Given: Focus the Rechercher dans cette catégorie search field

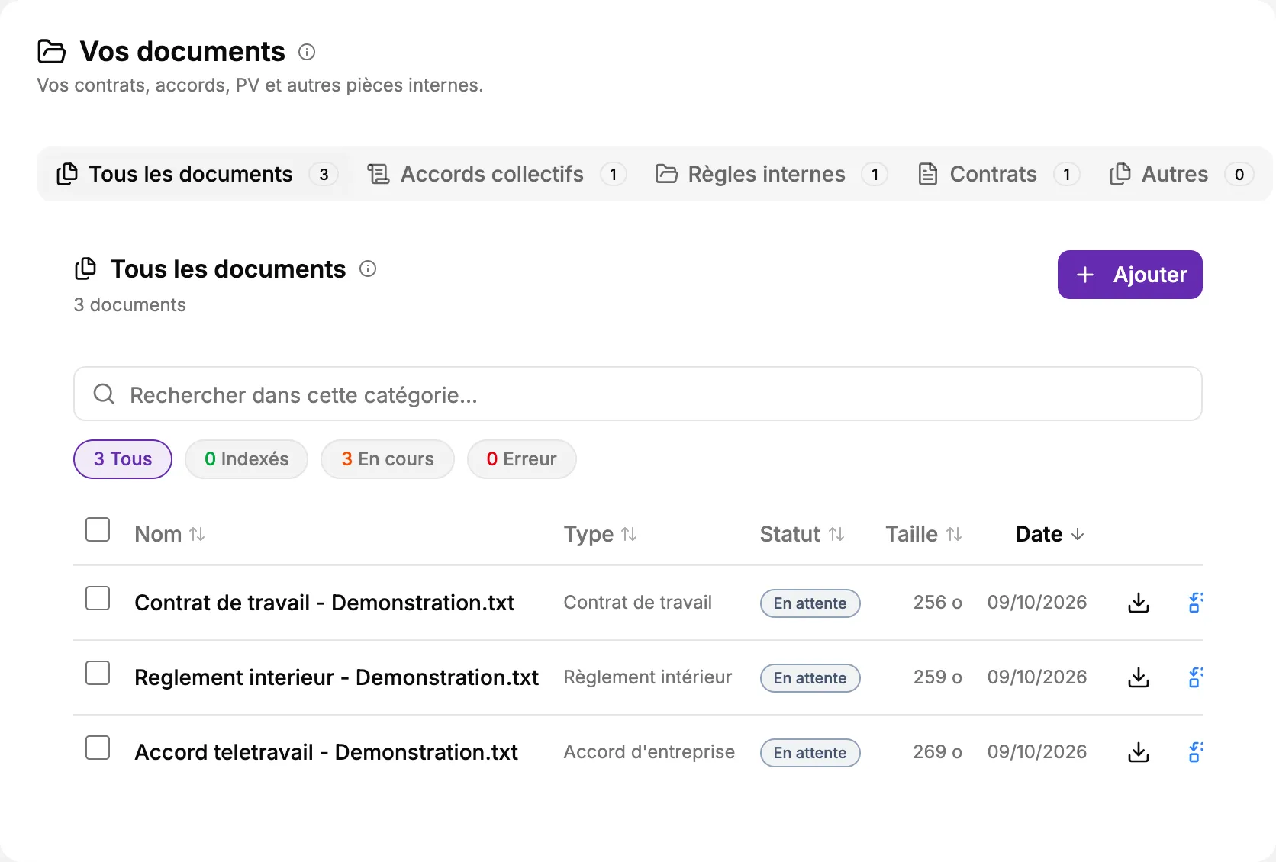Looking at the screenshot, I should (638, 394).
